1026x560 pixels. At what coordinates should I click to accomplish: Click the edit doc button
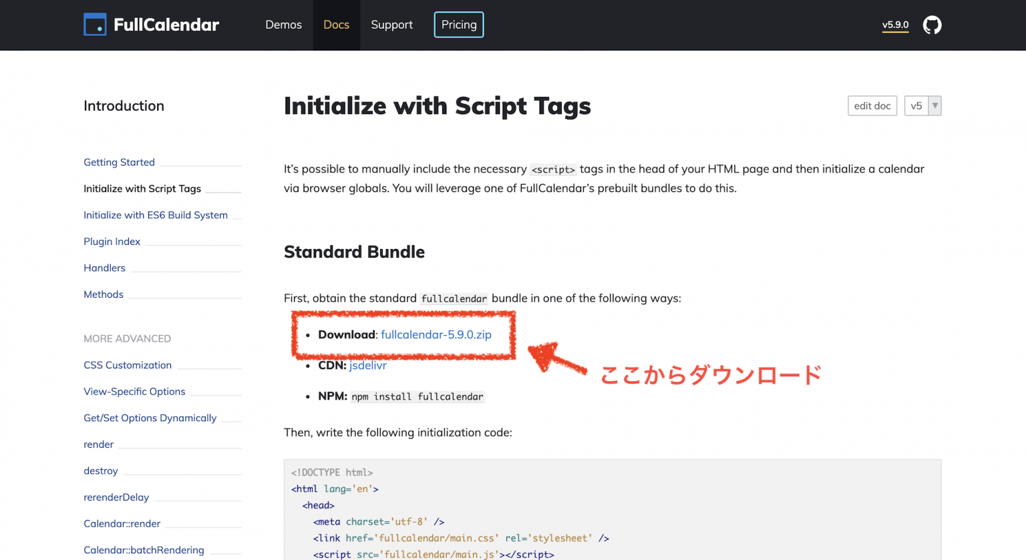coord(872,105)
